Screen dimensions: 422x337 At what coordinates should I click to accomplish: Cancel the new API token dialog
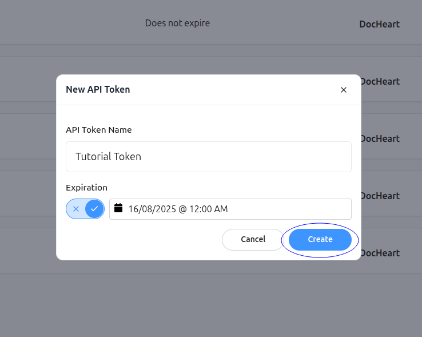pos(253,239)
